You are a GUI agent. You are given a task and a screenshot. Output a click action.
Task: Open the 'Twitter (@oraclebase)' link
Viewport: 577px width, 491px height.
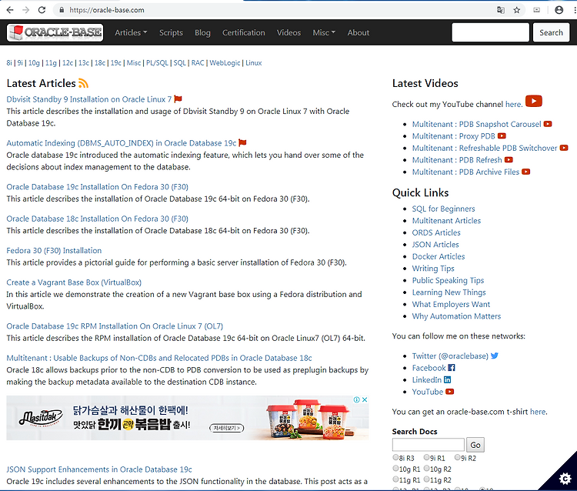click(x=450, y=356)
